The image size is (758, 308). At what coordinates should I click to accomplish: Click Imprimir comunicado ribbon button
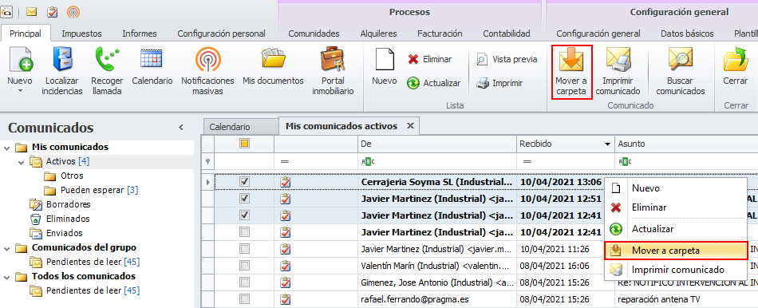pyautogui.click(x=618, y=71)
